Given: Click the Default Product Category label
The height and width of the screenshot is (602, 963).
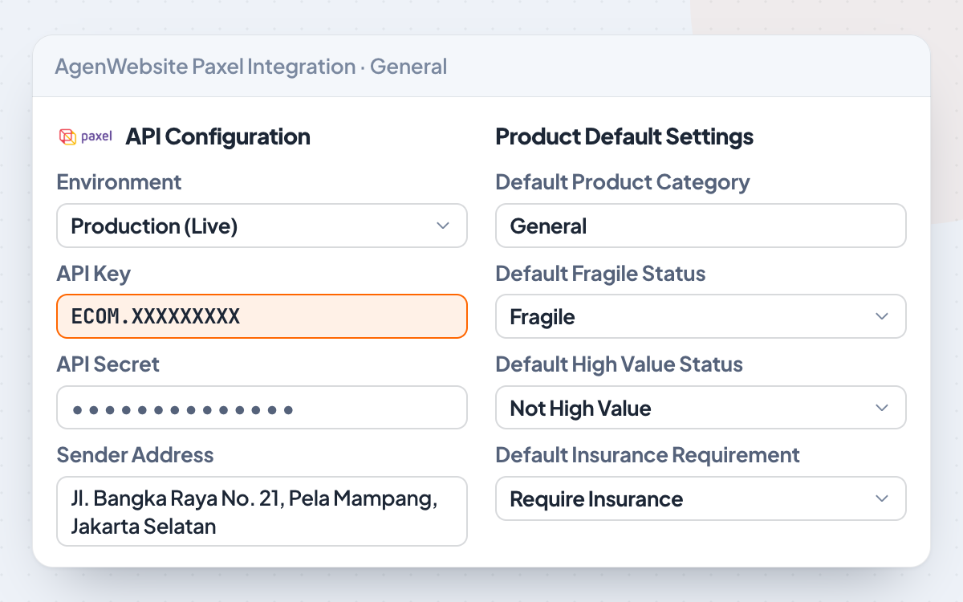Looking at the screenshot, I should pos(623,182).
